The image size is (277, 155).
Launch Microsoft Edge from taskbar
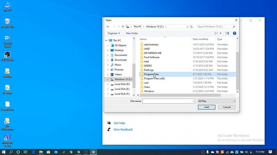[x=33, y=152]
